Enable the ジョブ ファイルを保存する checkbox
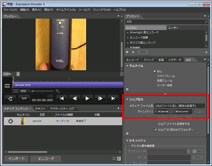The height and width of the screenshot is (166, 212). pyautogui.click(x=156, y=124)
